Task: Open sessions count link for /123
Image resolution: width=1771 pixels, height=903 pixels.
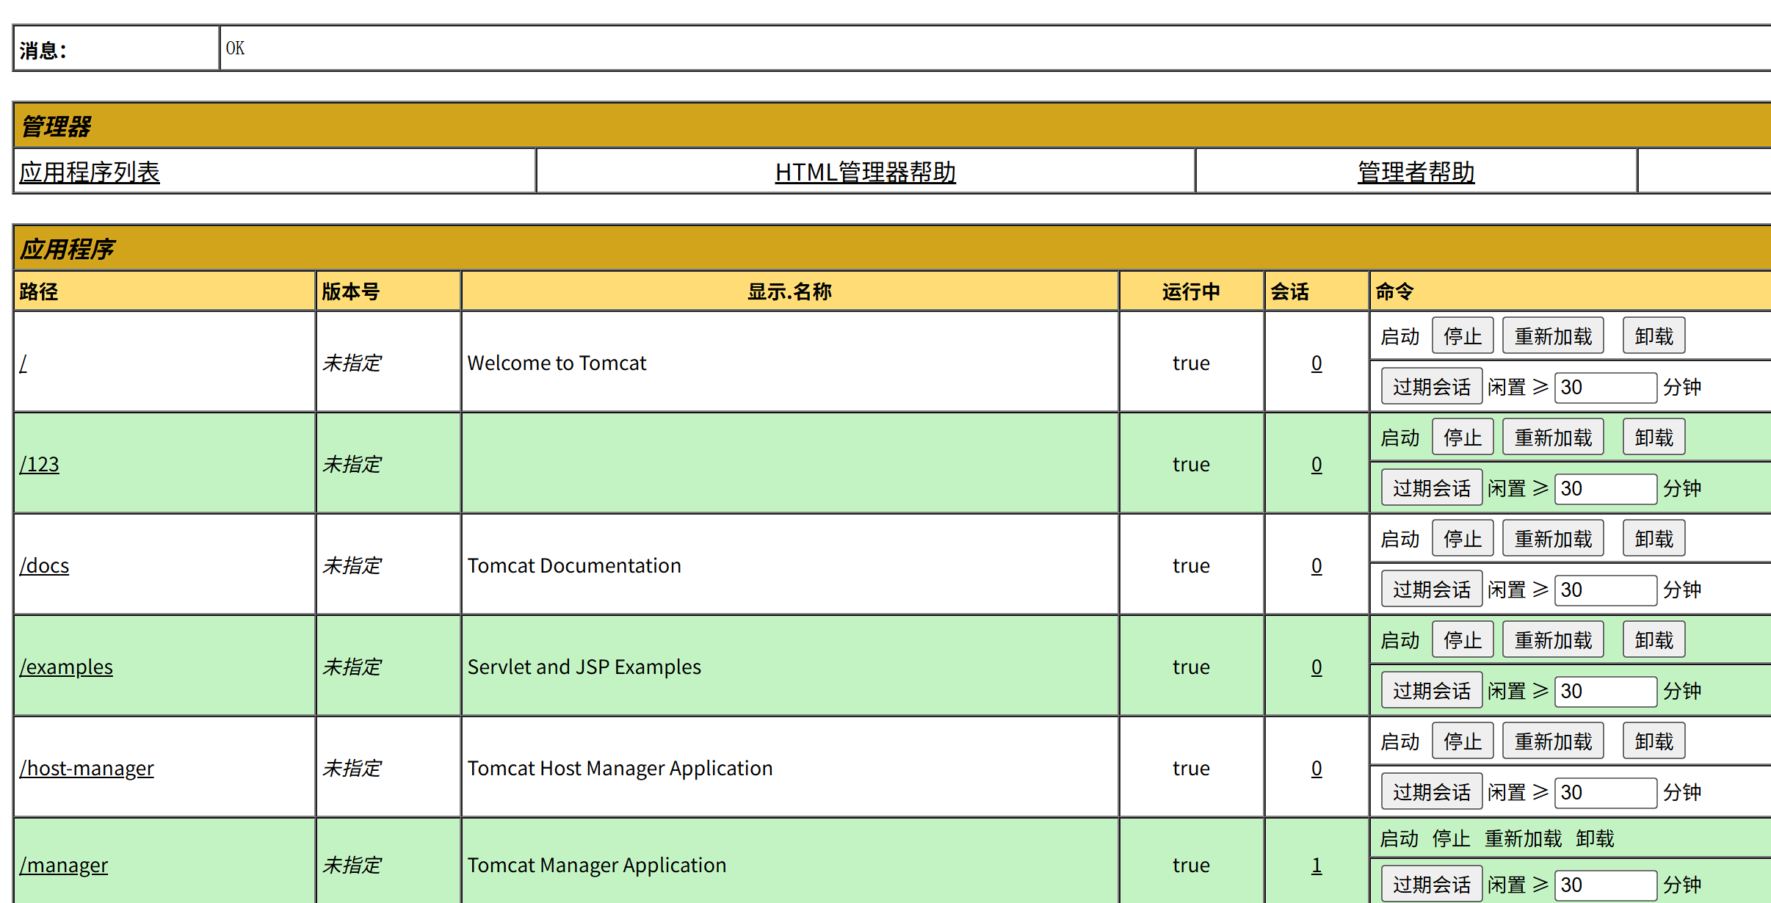Action: coord(1317,465)
